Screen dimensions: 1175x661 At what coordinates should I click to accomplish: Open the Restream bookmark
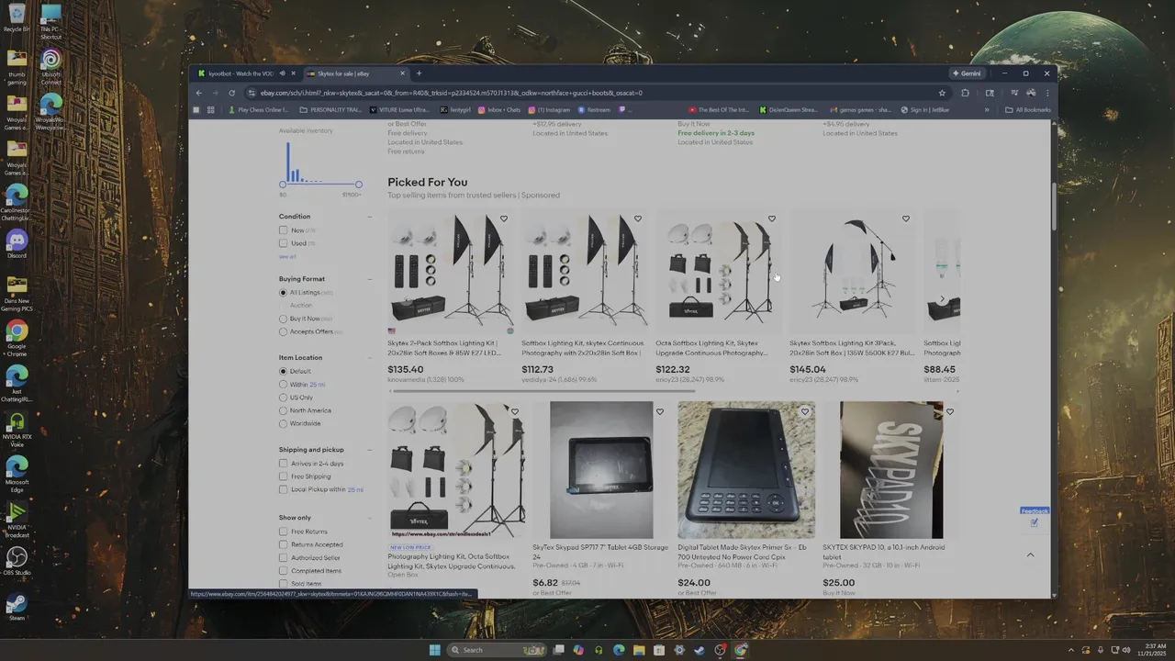click(594, 110)
